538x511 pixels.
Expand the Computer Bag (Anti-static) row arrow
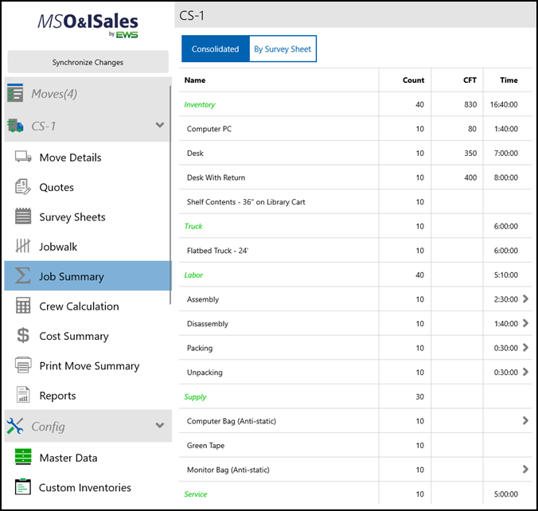[525, 420]
